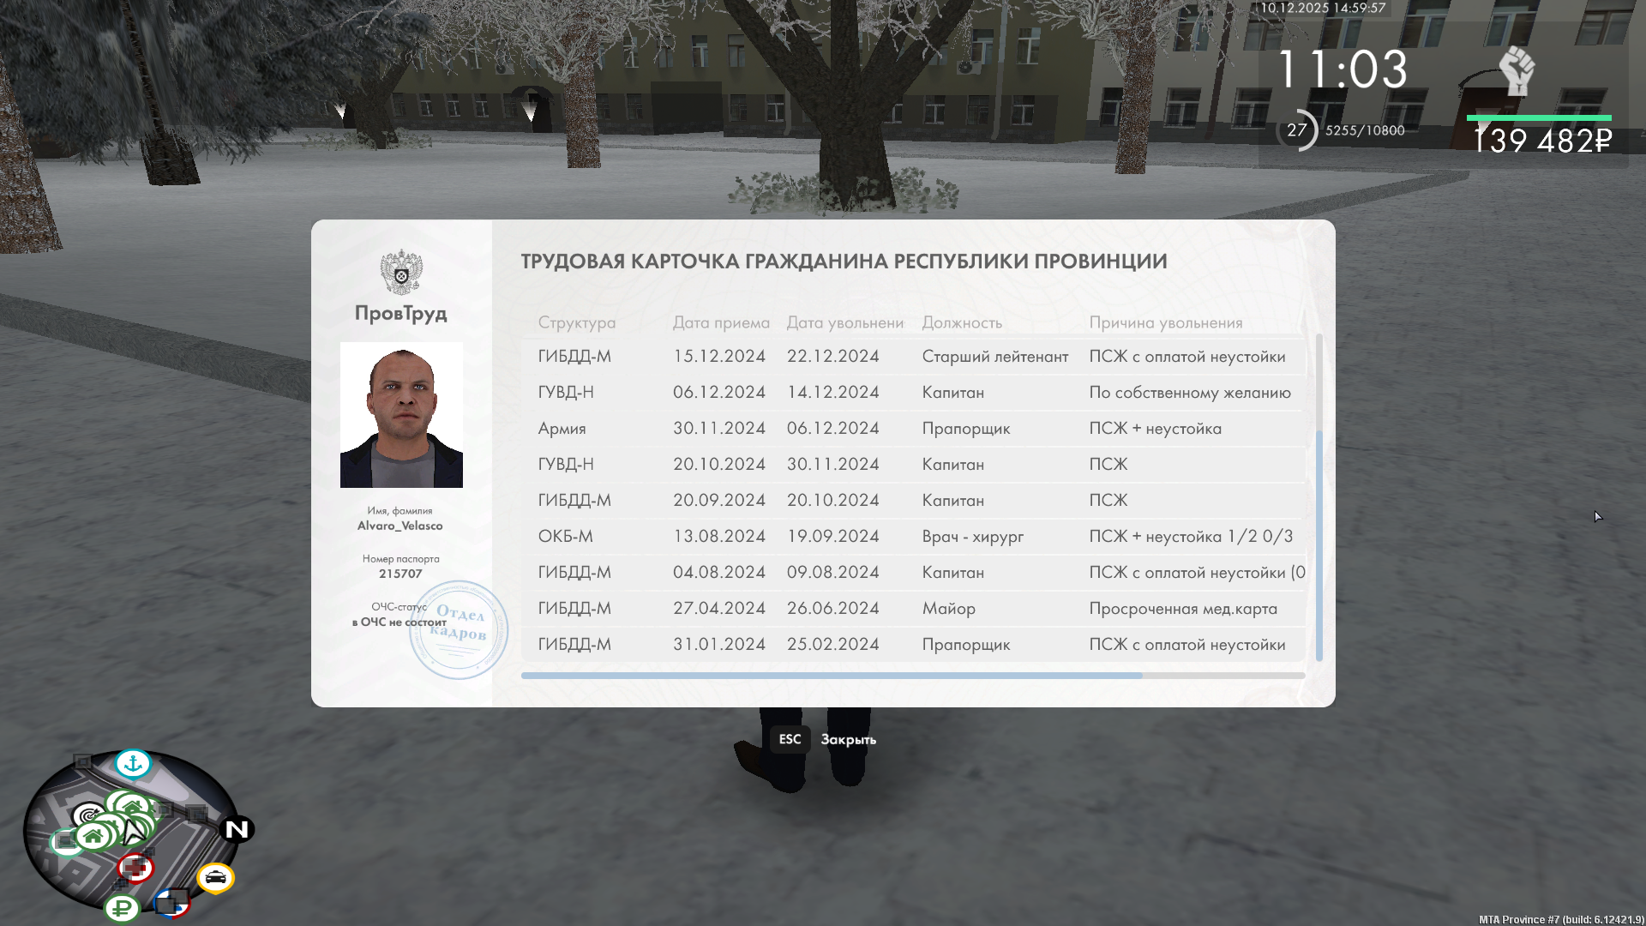Click the Причина увольнения column header

pyautogui.click(x=1165, y=323)
